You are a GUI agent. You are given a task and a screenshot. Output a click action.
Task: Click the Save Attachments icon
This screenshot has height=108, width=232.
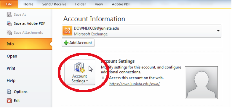9,33
